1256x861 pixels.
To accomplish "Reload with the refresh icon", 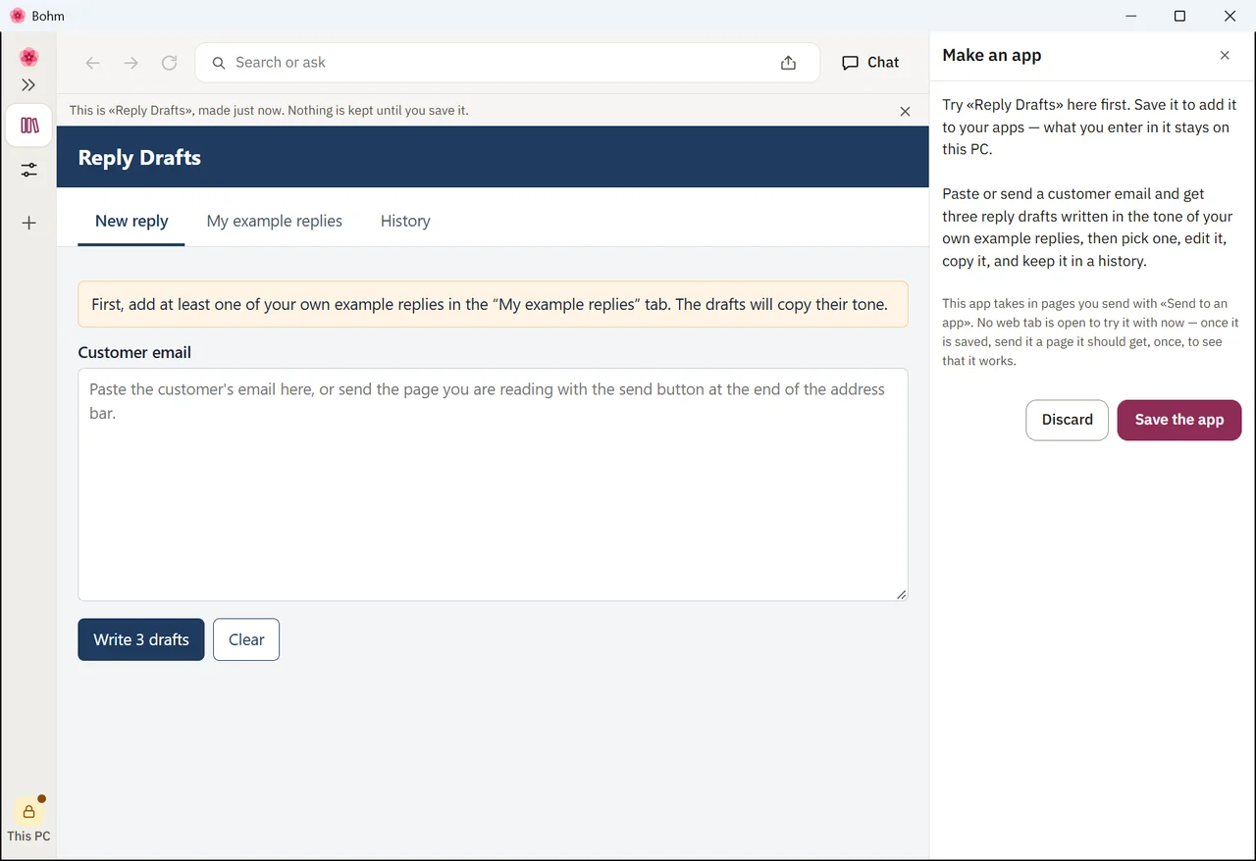I will pyautogui.click(x=169, y=63).
